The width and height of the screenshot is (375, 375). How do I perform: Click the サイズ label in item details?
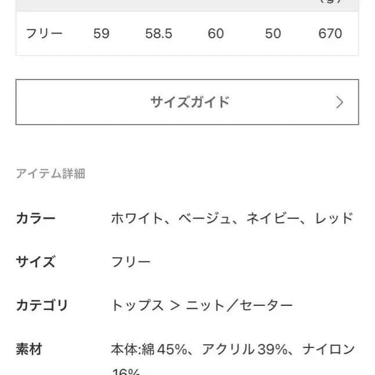pyautogui.click(x=35, y=262)
